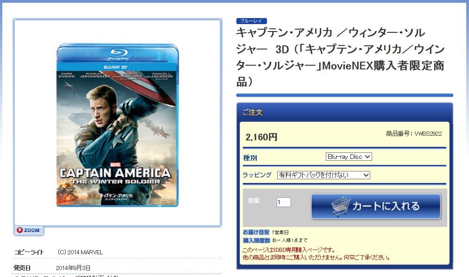This screenshot has width=469, height=277.
Task: Click the コピーライト (C) 2014 MARVEL row
Action: coord(117,252)
